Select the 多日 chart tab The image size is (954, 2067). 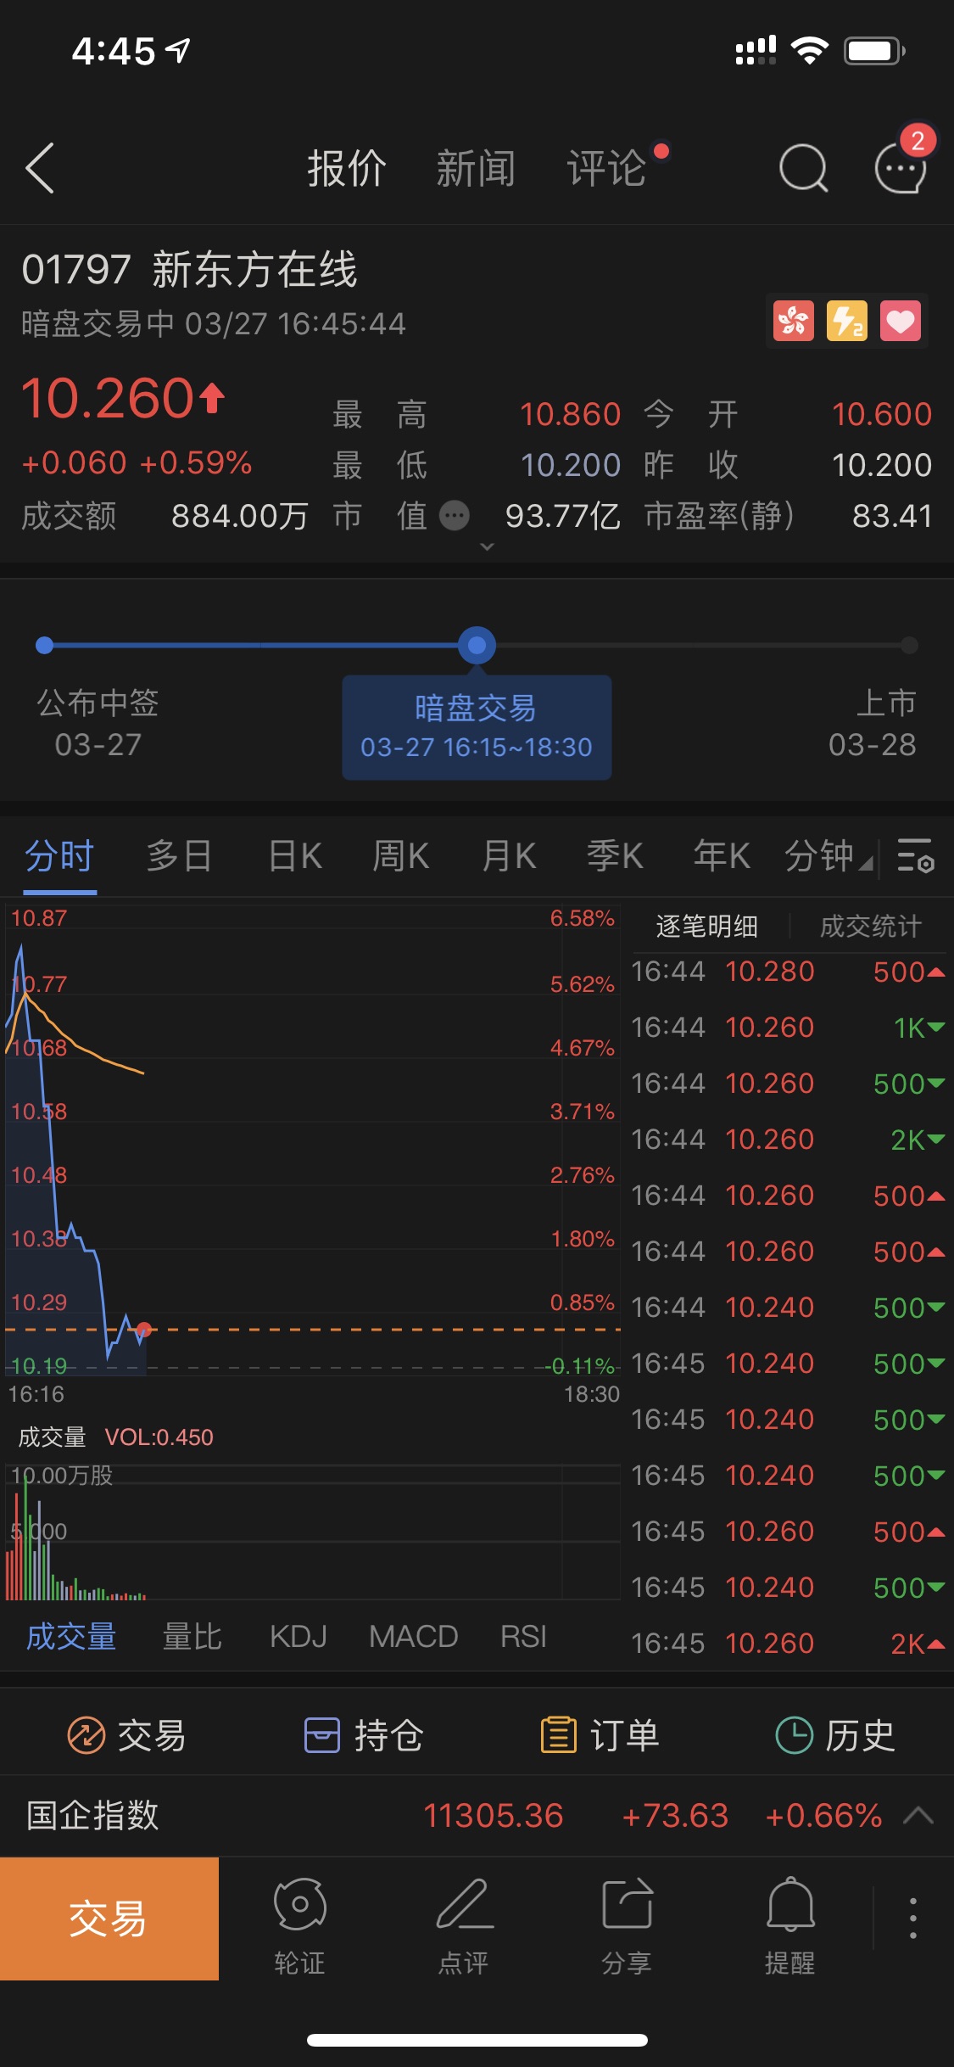coord(179,856)
